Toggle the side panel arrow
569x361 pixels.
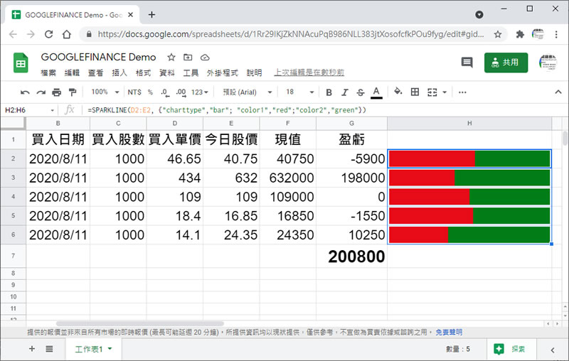(x=553, y=350)
